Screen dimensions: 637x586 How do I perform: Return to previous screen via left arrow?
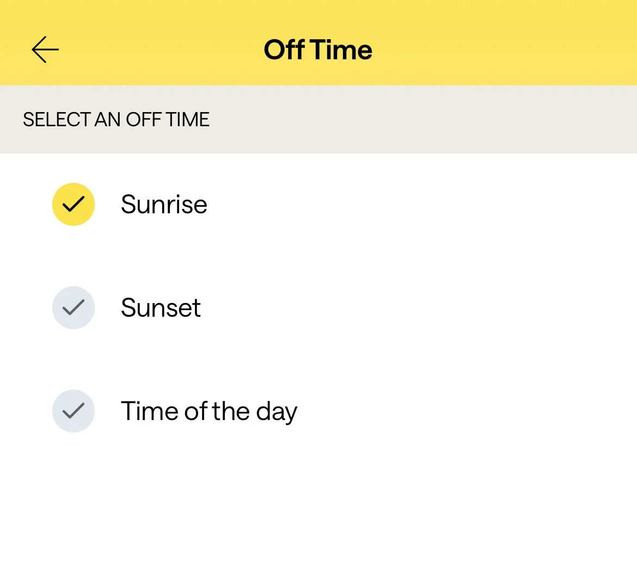45,50
